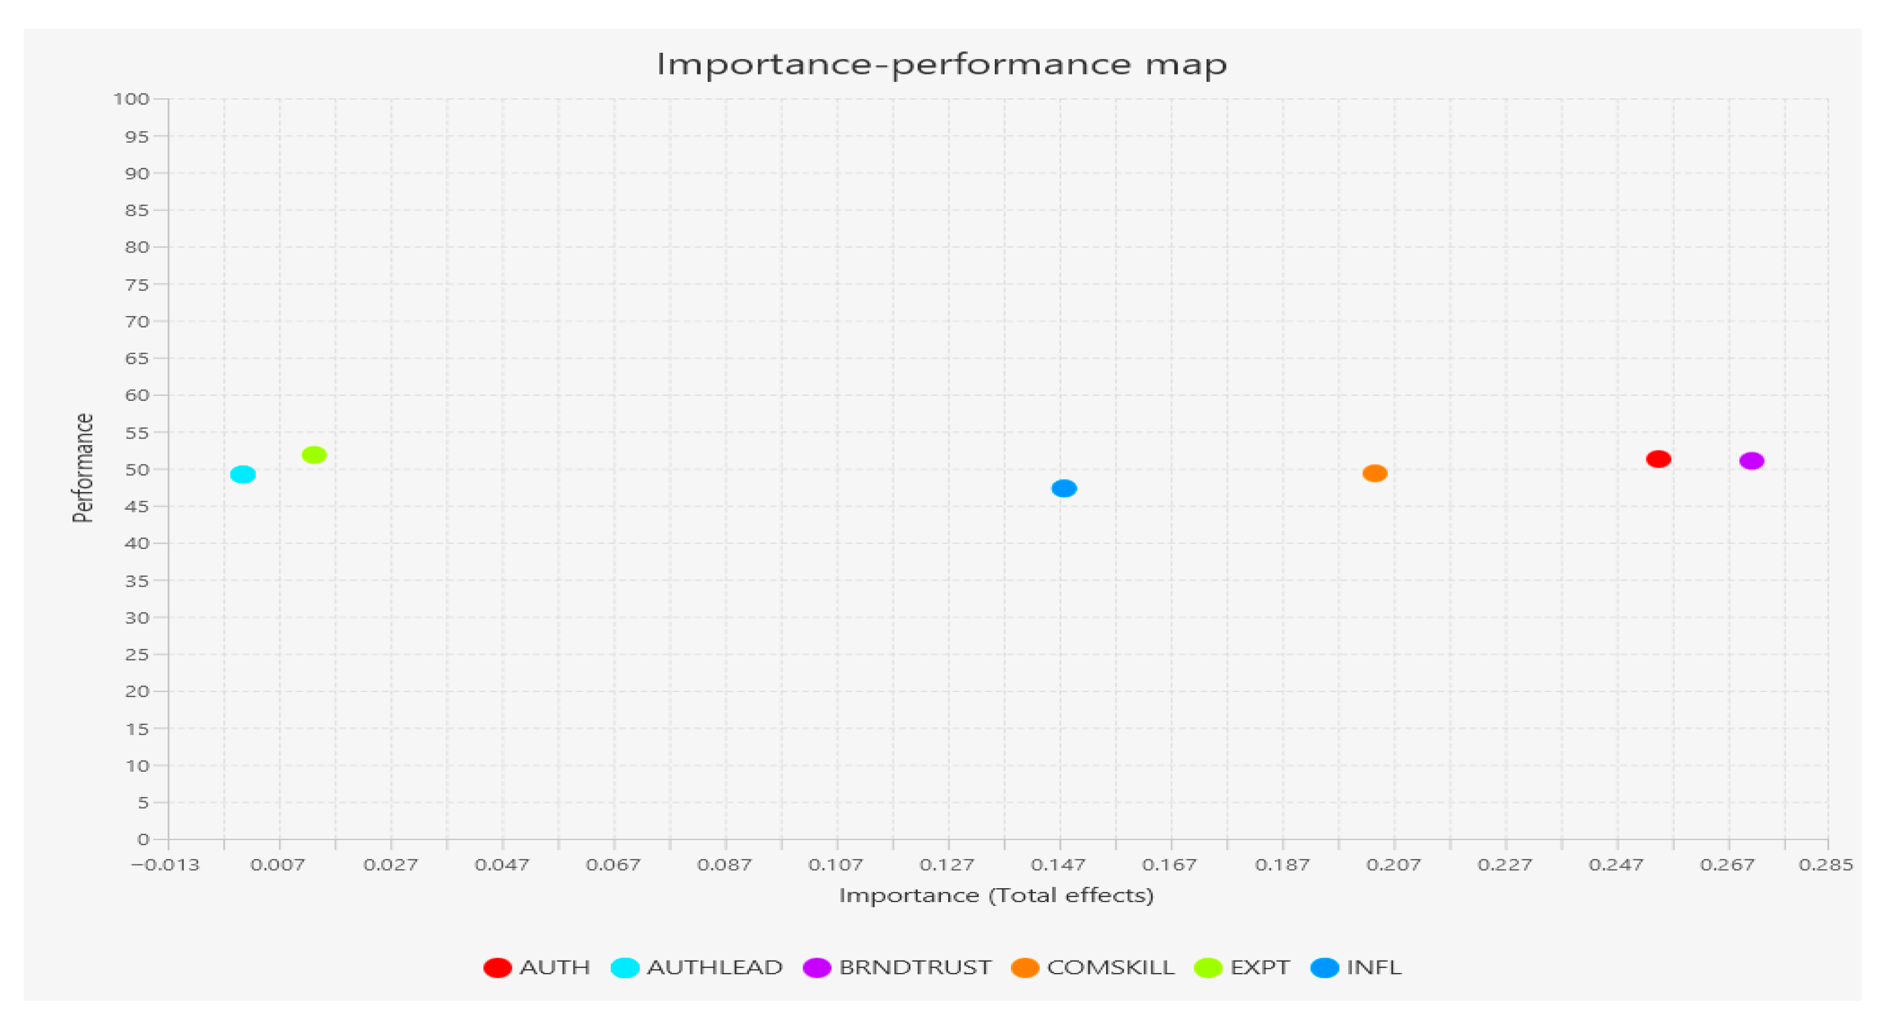Screen dimensions: 1886x1032
Task: Click the orange COMSKILL data point
Action: point(1374,473)
